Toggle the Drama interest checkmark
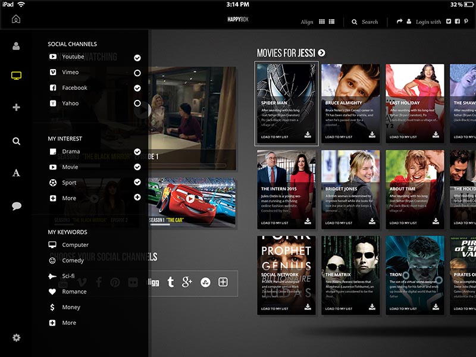The width and height of the screenshot is (476, 357). point(137,152)
